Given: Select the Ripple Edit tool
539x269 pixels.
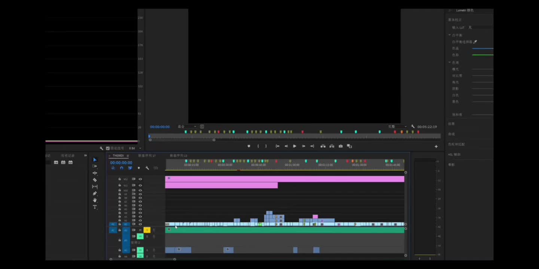Looking at the screenshot, I should coord(95,173).
